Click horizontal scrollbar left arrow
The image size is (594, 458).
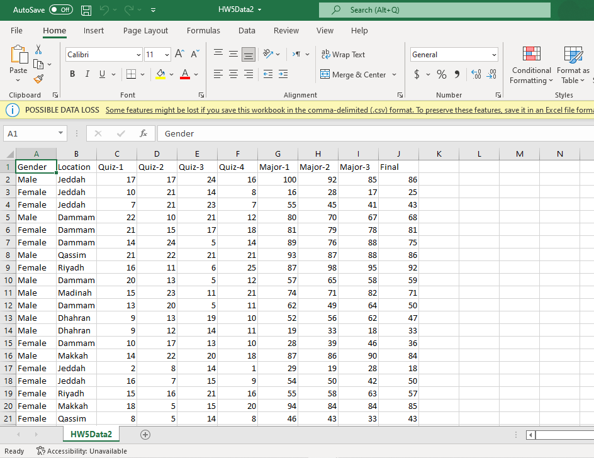[x=530, y=435]
